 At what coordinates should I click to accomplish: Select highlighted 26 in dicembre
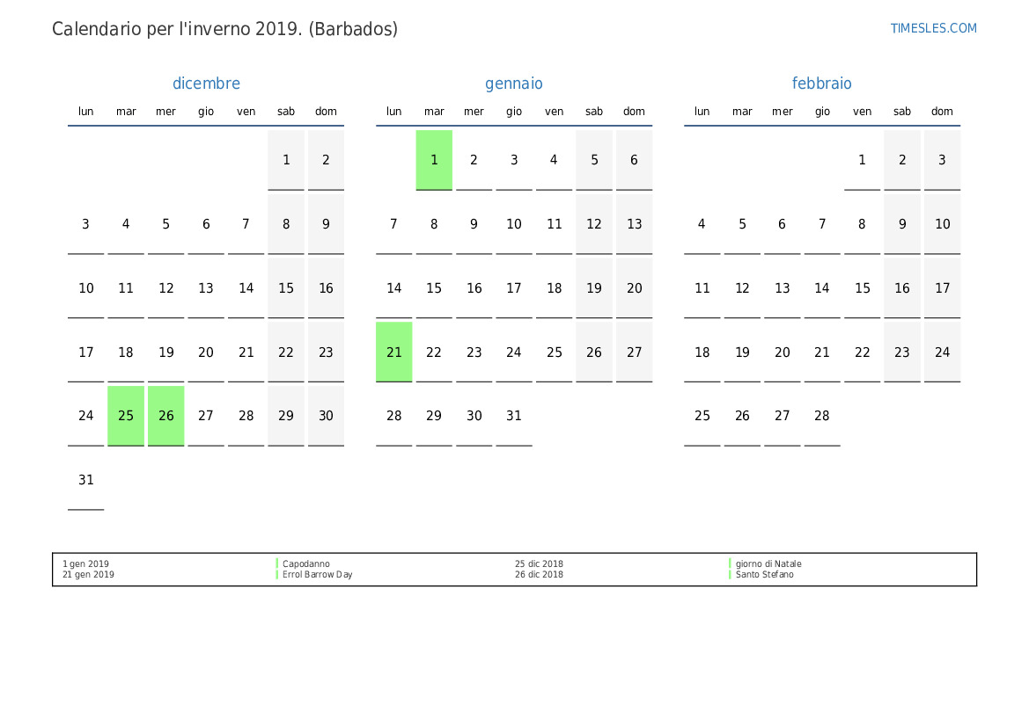pyautogui.click(x=166, y=416)
